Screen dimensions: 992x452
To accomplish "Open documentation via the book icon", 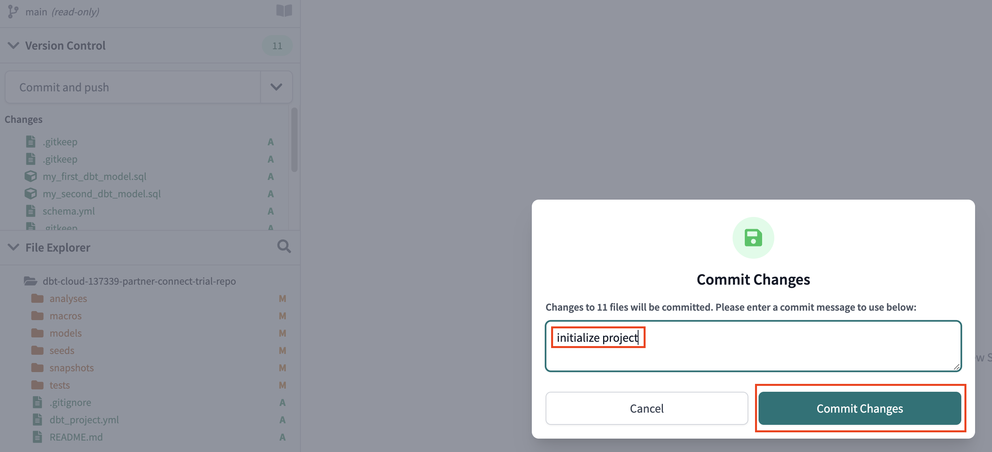I will (285, 11).
